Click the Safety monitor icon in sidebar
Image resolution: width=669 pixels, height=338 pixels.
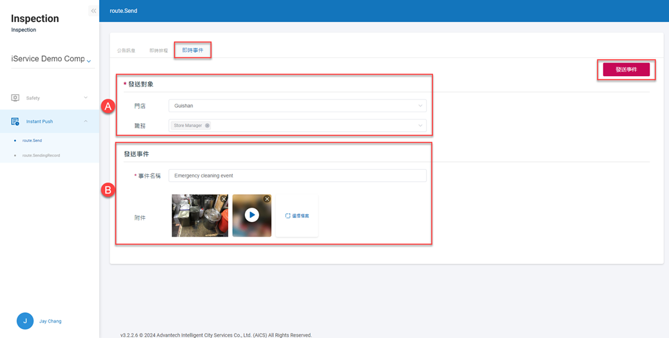15,98
